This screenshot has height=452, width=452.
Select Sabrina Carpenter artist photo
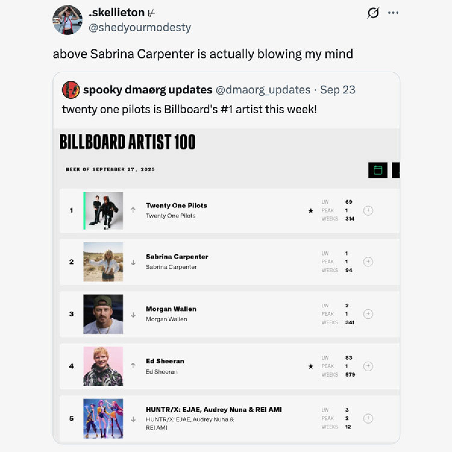tap(103, 262)
